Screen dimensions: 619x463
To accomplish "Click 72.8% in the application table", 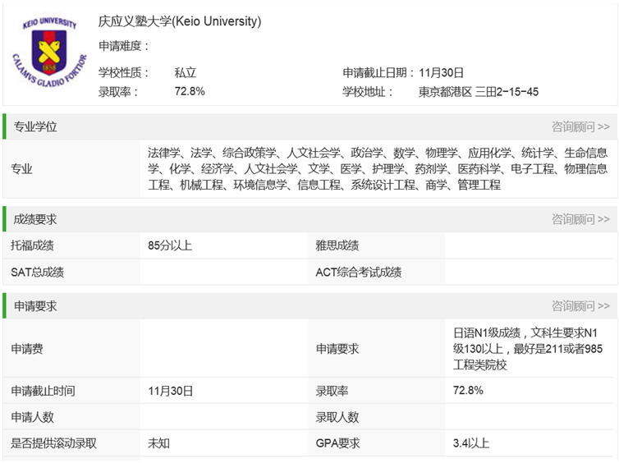I will coord(468,391).
